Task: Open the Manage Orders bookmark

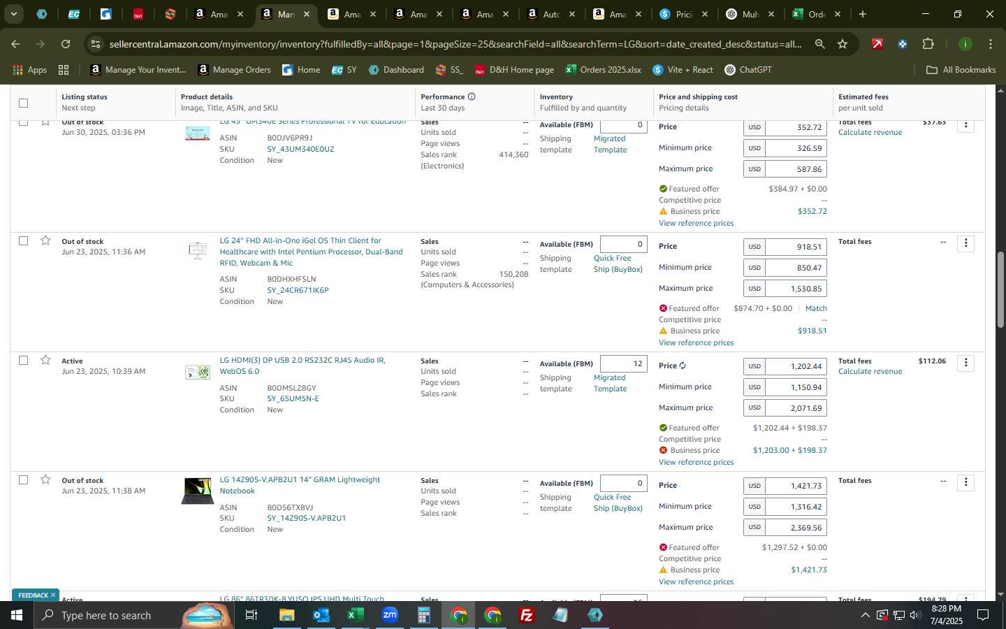Action: coord(235,70)
